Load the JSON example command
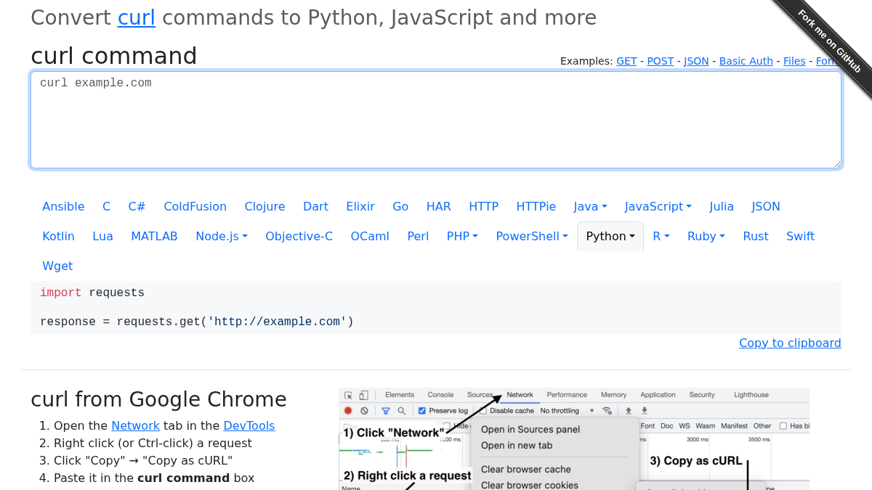 coord(696,61)
